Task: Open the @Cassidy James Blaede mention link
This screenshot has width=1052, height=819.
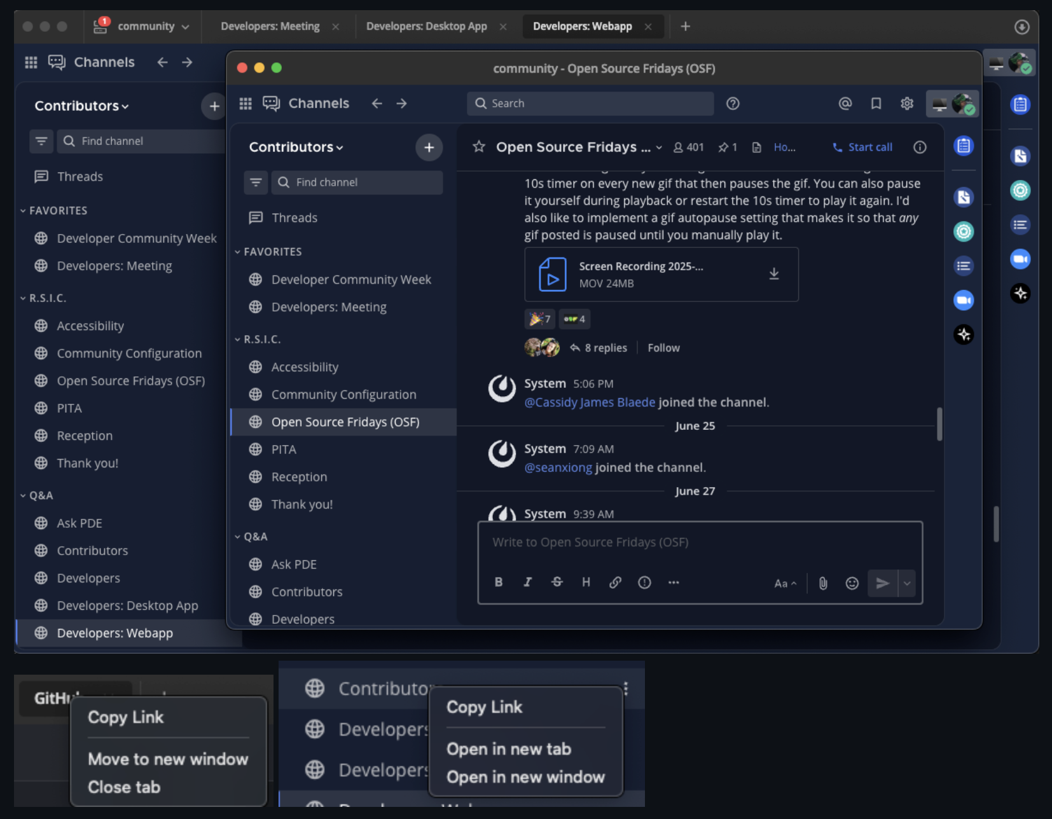Action: click(589, 403)
